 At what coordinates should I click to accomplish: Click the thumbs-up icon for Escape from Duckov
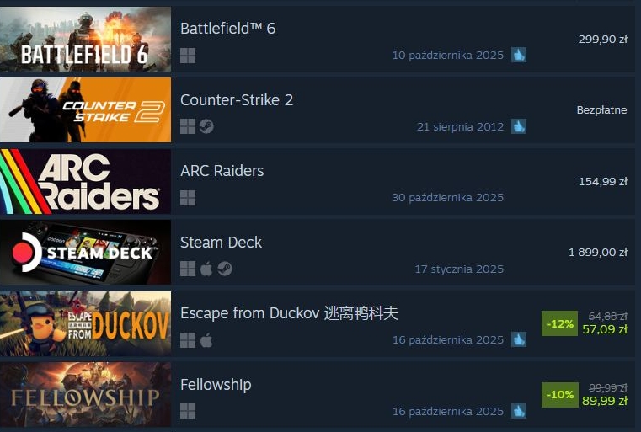click(x=519, y=339)
